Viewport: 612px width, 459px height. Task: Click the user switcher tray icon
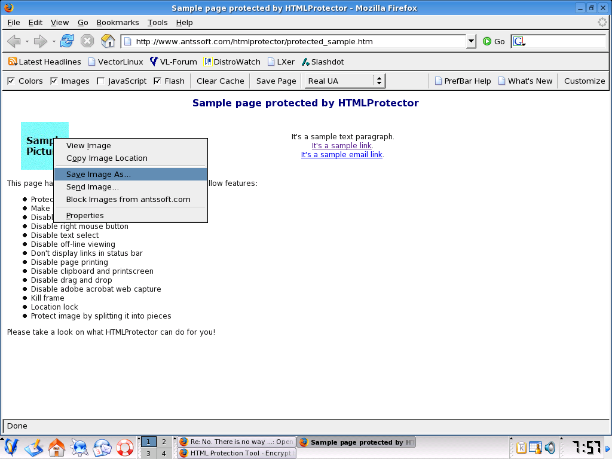[x=535, y=448]
